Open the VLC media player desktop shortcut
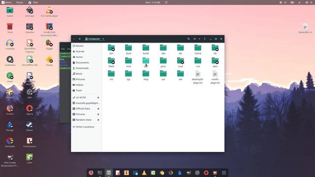Image resolution: width=315 pixels, height=177 pixels. (x=49, y=12)
